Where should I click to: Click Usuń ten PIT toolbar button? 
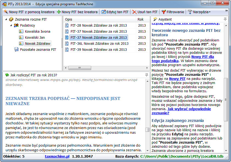click(145, 12)
